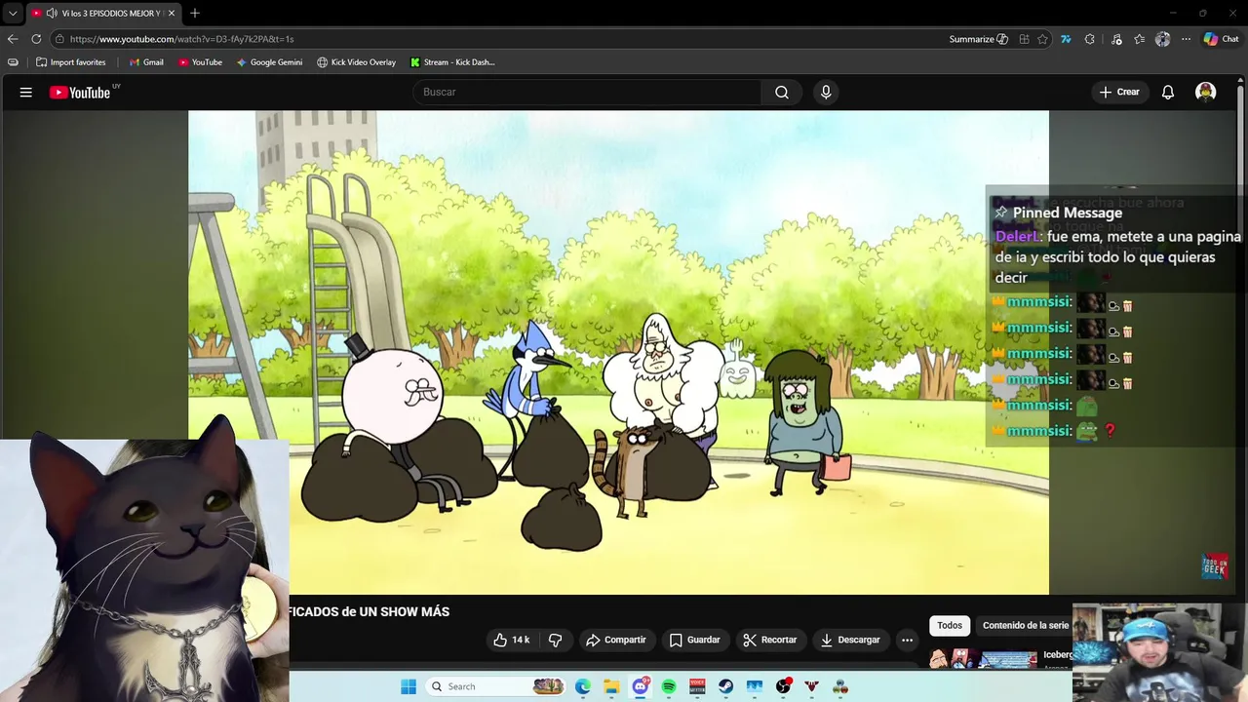Click the taskbar Search box
1248x702 pixels.
[x=497, y=686]
